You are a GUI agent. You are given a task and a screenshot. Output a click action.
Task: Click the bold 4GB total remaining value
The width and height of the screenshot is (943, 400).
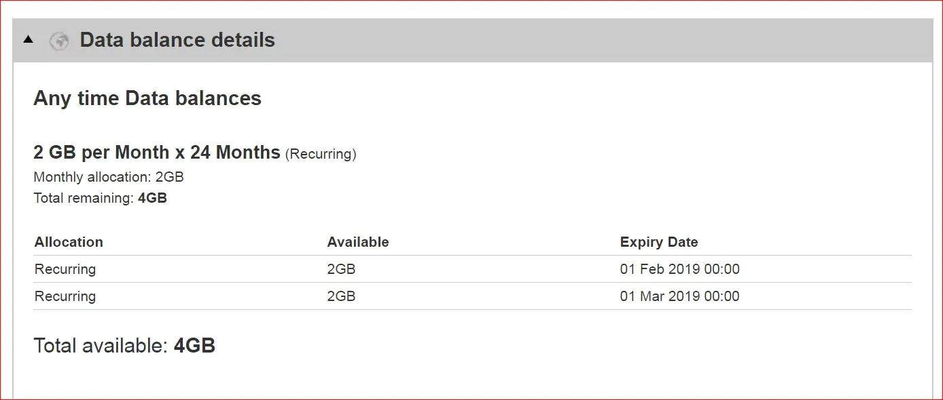[152, 199]
